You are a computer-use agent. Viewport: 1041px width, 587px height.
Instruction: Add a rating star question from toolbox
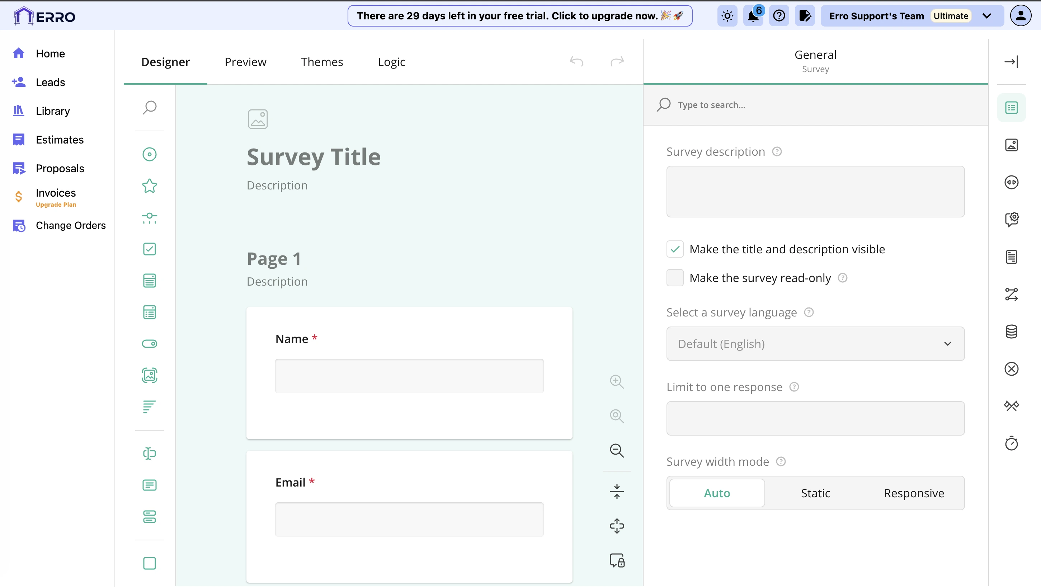[x=149, y=186]
